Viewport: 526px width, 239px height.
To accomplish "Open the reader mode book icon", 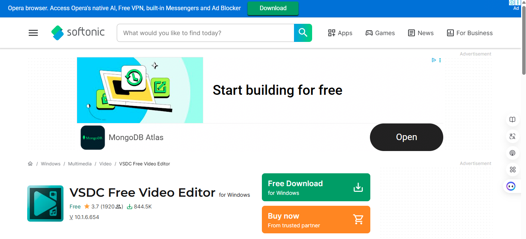I will pos(512,120).
